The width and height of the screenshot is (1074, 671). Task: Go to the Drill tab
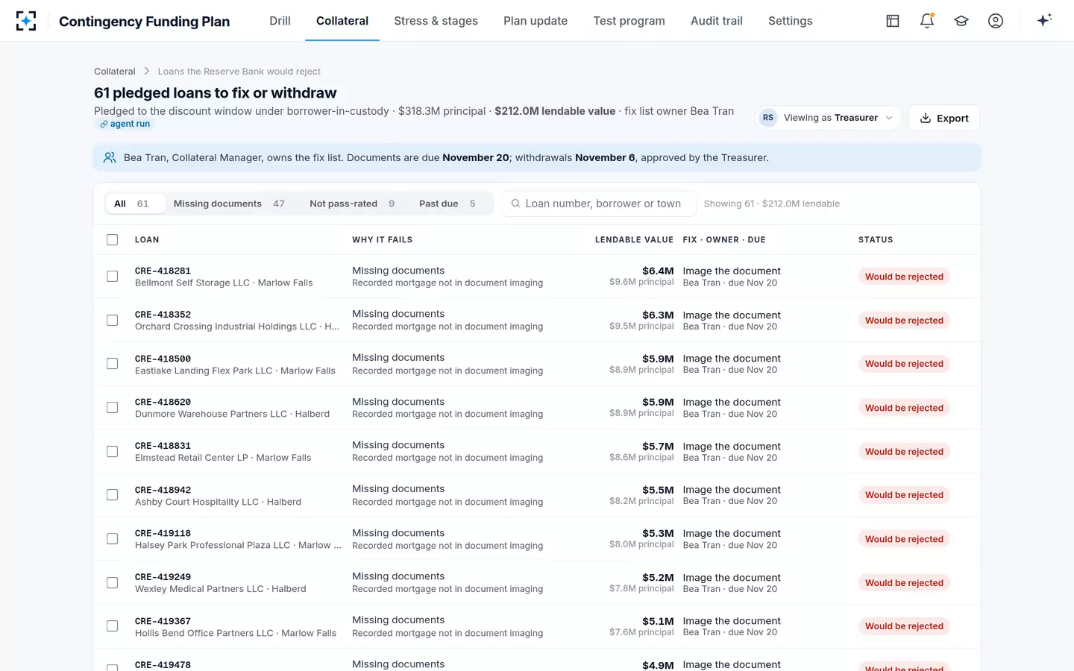280,21
